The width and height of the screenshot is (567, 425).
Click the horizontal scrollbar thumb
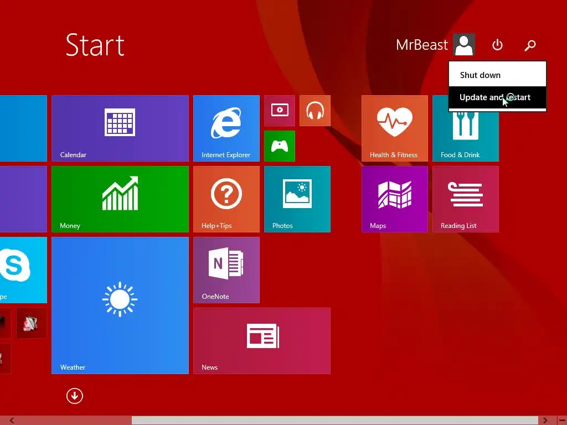pos(335,421)
